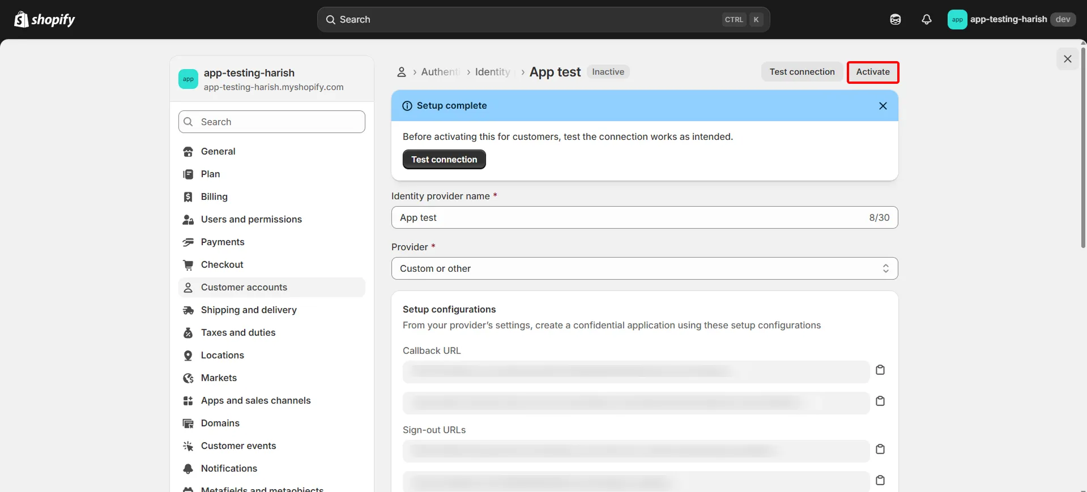The width and height of the screenshot is (1087, 492).
Task: Open Checkout settings
Action: tap(272, 264)
